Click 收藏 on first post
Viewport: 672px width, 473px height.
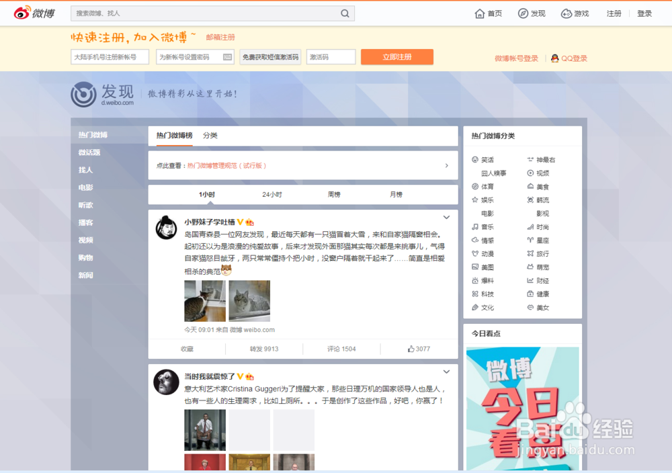[x=187, y=349]
